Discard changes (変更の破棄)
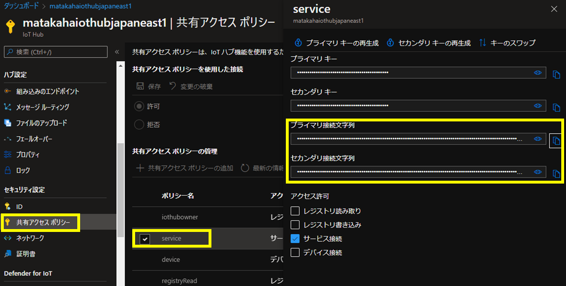Screen dimensions: 566x286 (192, 87)
